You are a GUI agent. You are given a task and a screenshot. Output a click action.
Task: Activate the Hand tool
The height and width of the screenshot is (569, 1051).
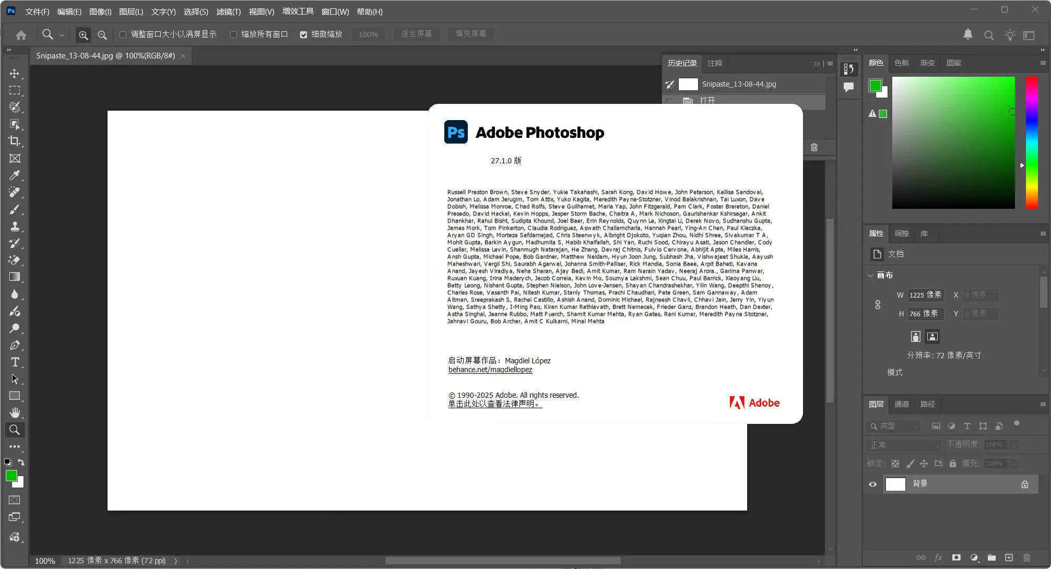[15, 412]
